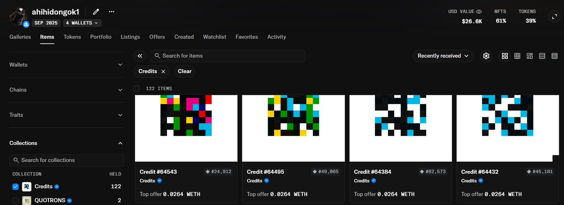Open Credit #64432 title link
Image resolution: width=564 pixels, height=205 pixels.
480,172
